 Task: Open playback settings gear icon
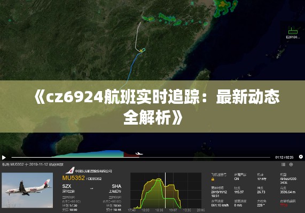301,157
